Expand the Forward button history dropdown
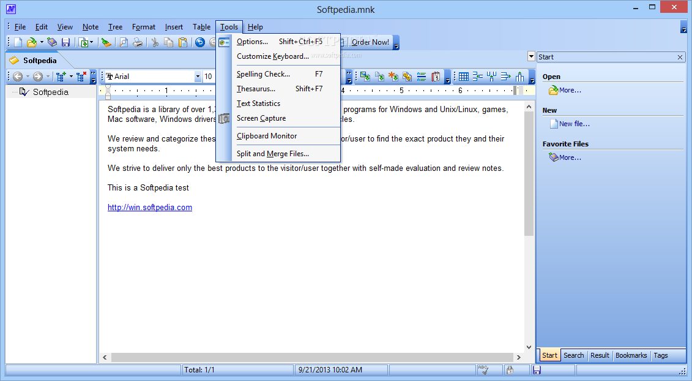692x381 pixels. (x=48, y=77)
